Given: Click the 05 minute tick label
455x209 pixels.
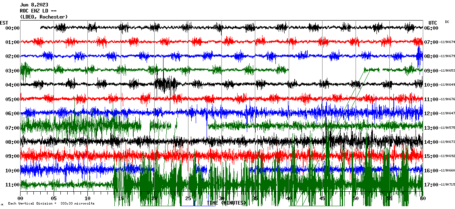Looking at the screenshot, I should (x=54, y=198).
